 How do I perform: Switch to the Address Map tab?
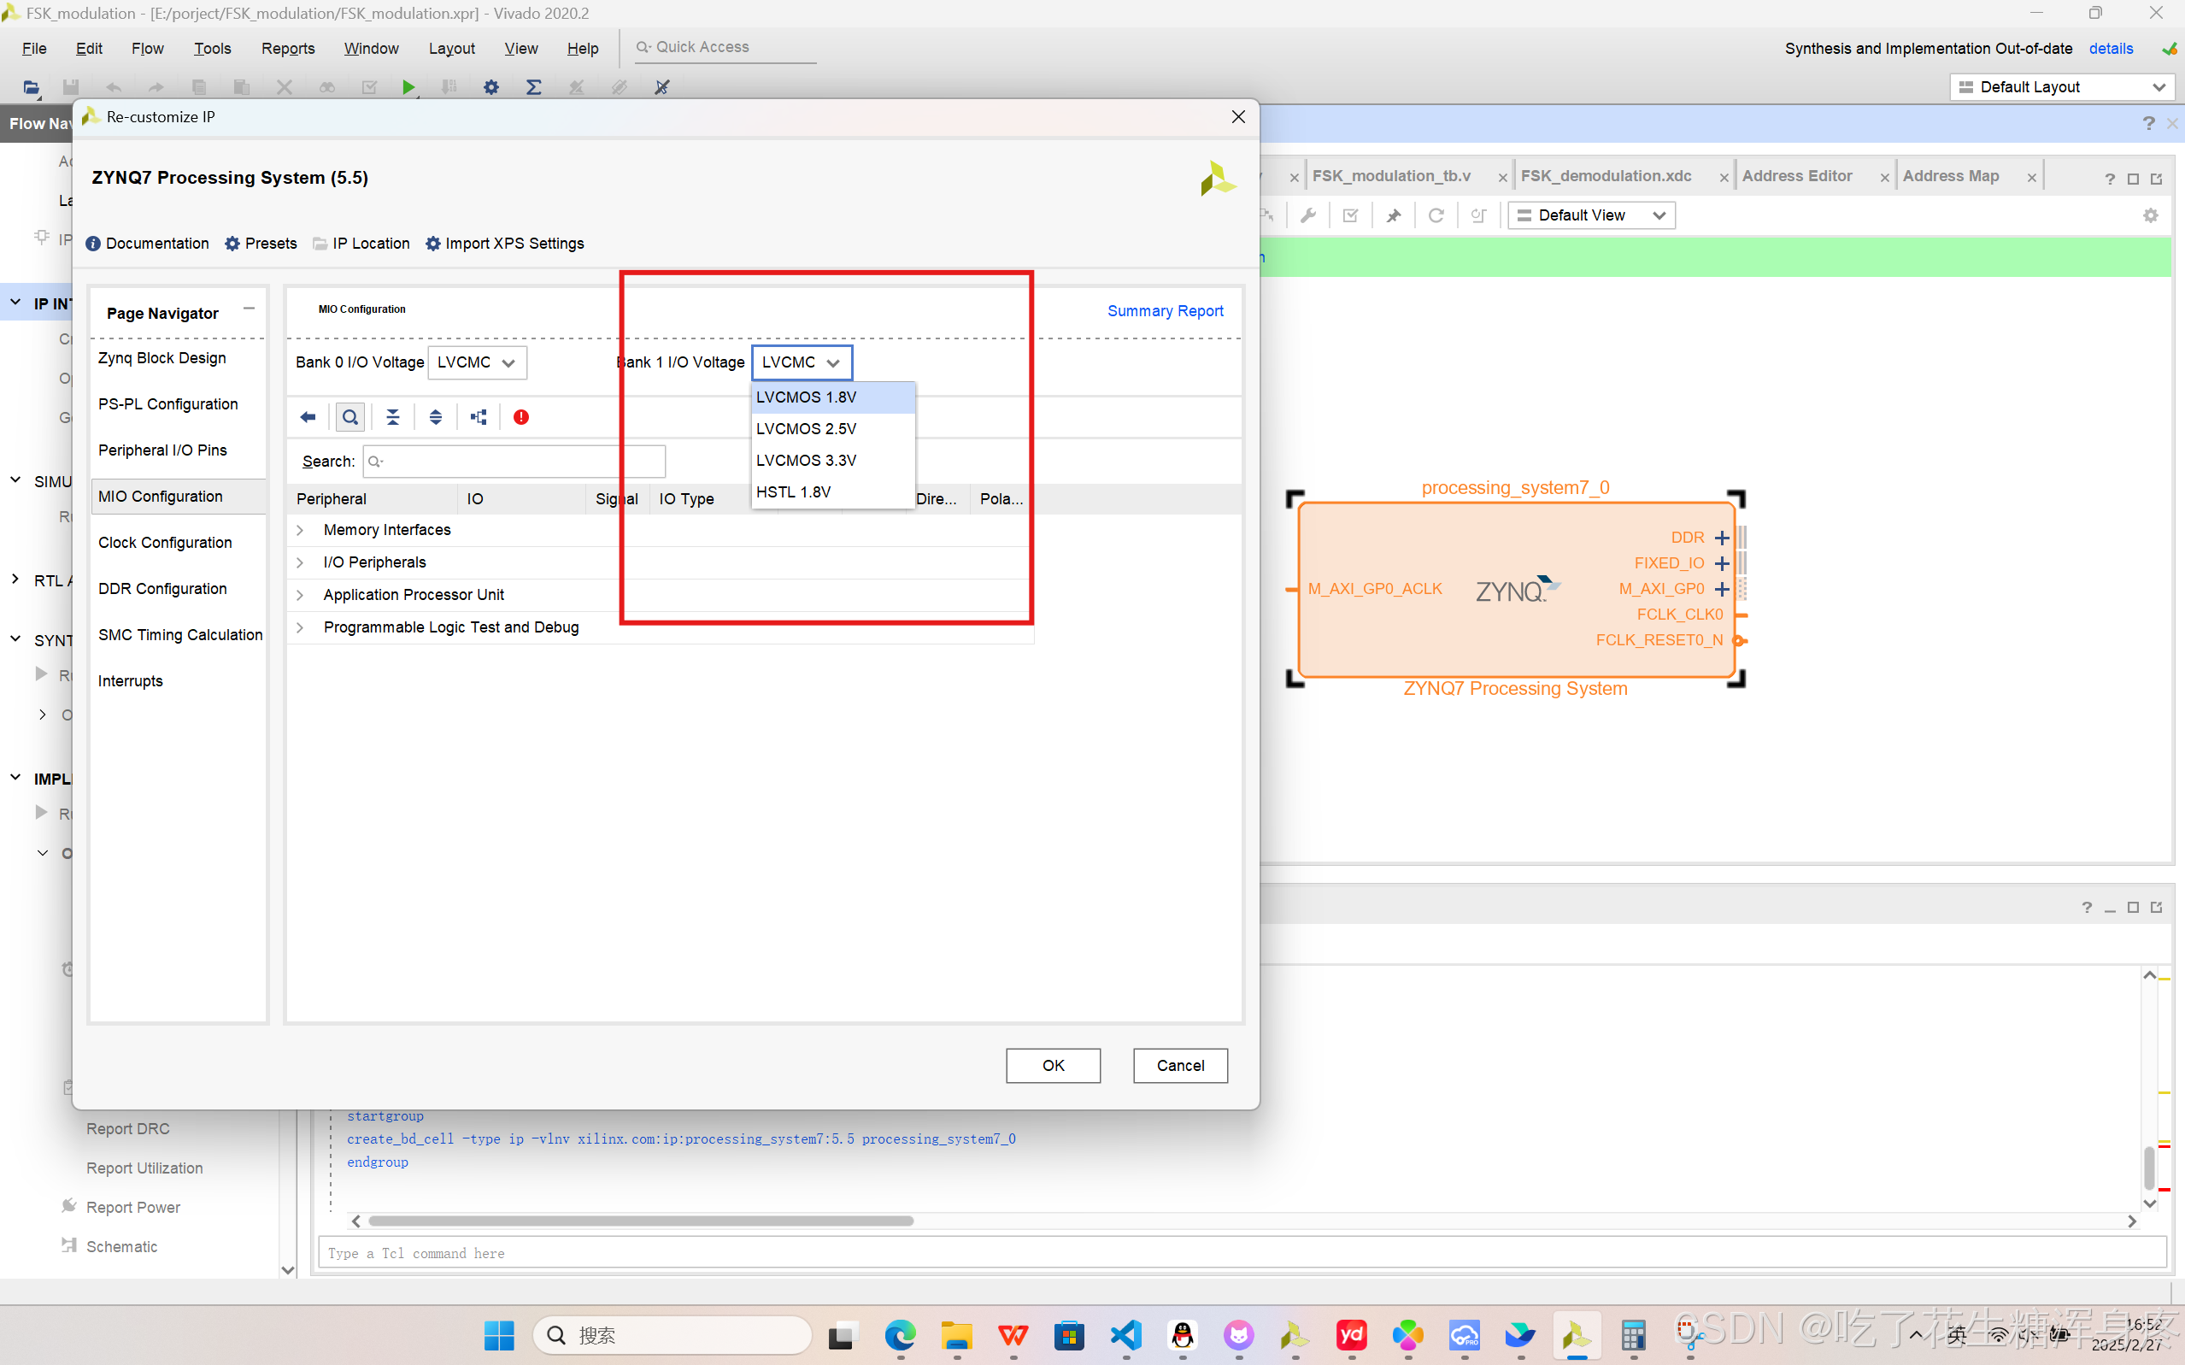pyautogui.click(x=1950, y=176)
